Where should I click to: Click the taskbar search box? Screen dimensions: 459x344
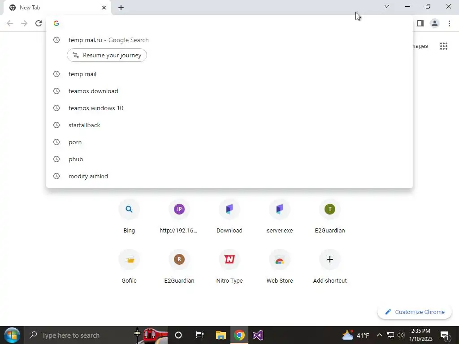coord(97,335)
